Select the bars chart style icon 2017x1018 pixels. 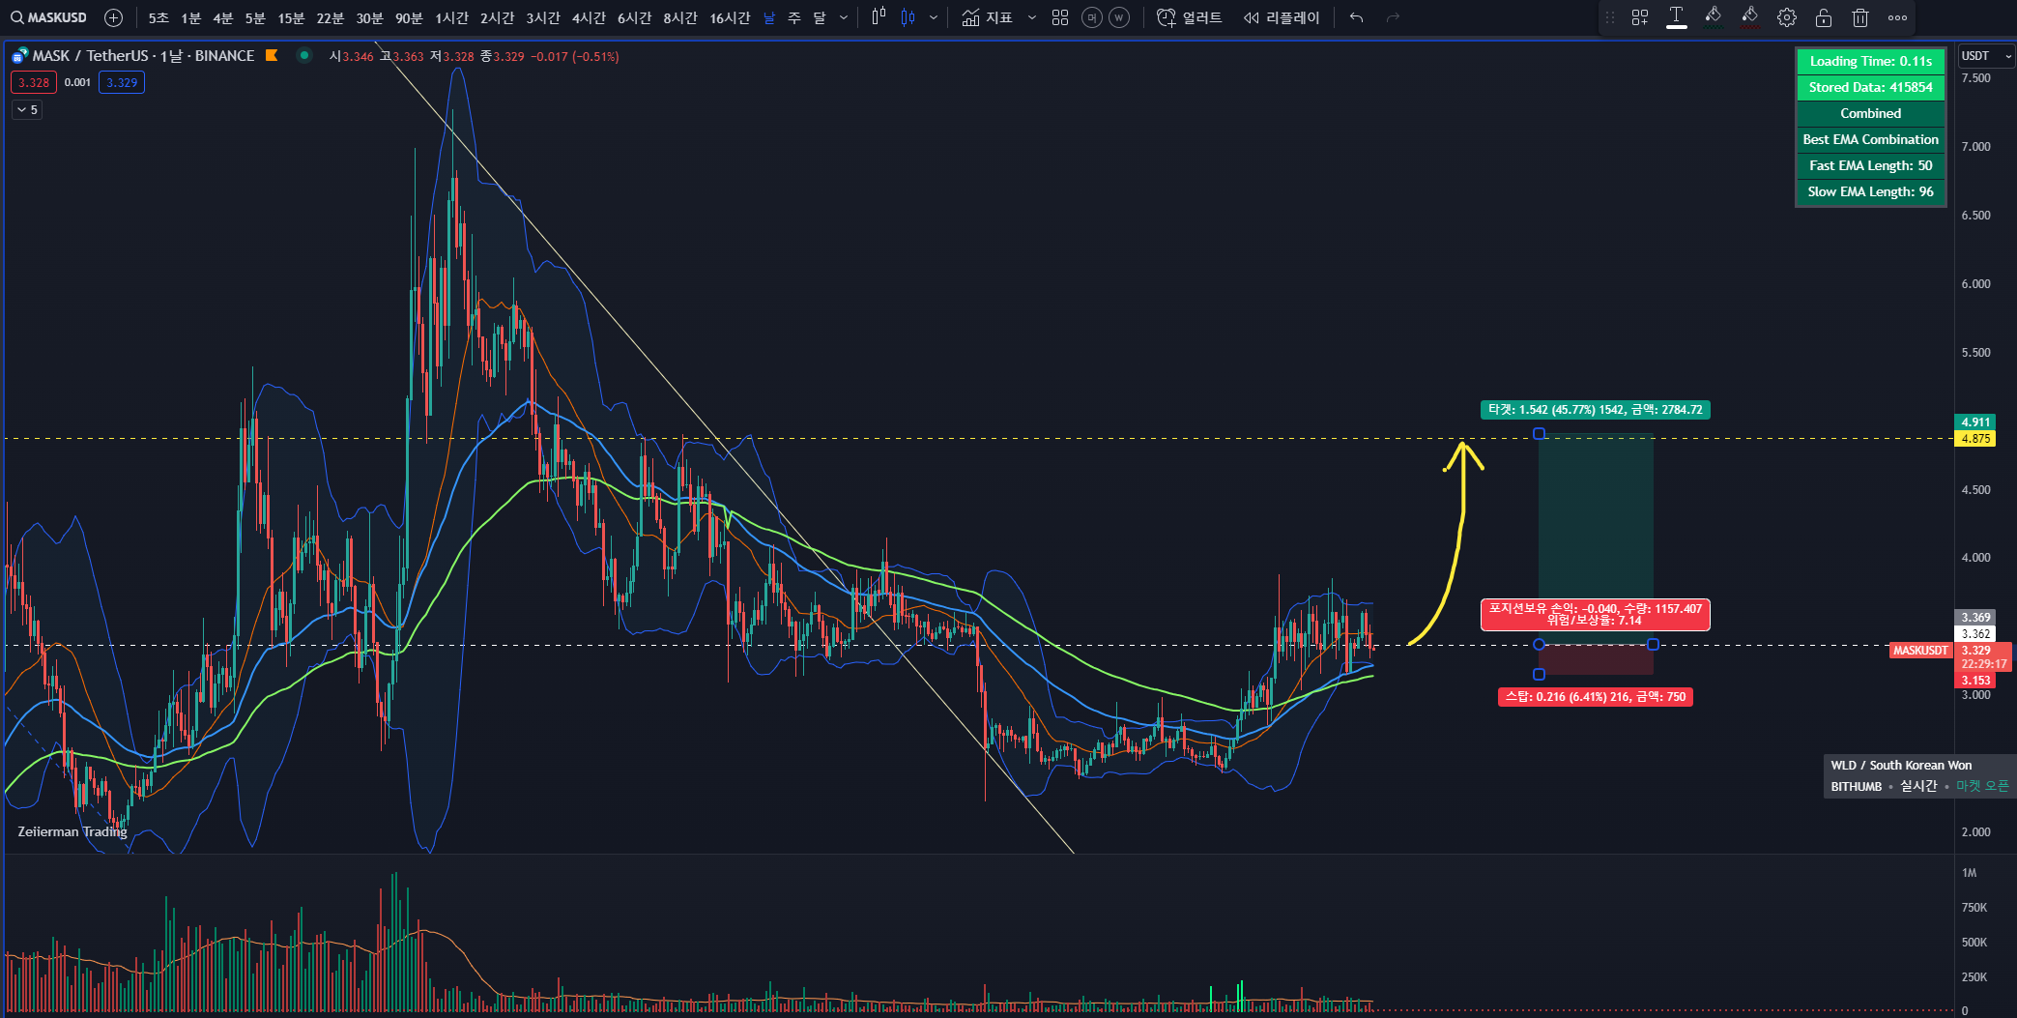coord(879,17)
